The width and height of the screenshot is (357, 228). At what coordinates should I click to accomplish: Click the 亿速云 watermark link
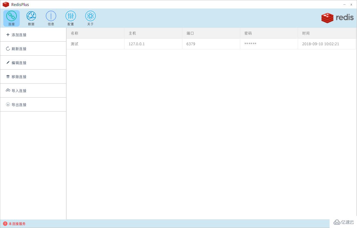[x=344, y=222]
